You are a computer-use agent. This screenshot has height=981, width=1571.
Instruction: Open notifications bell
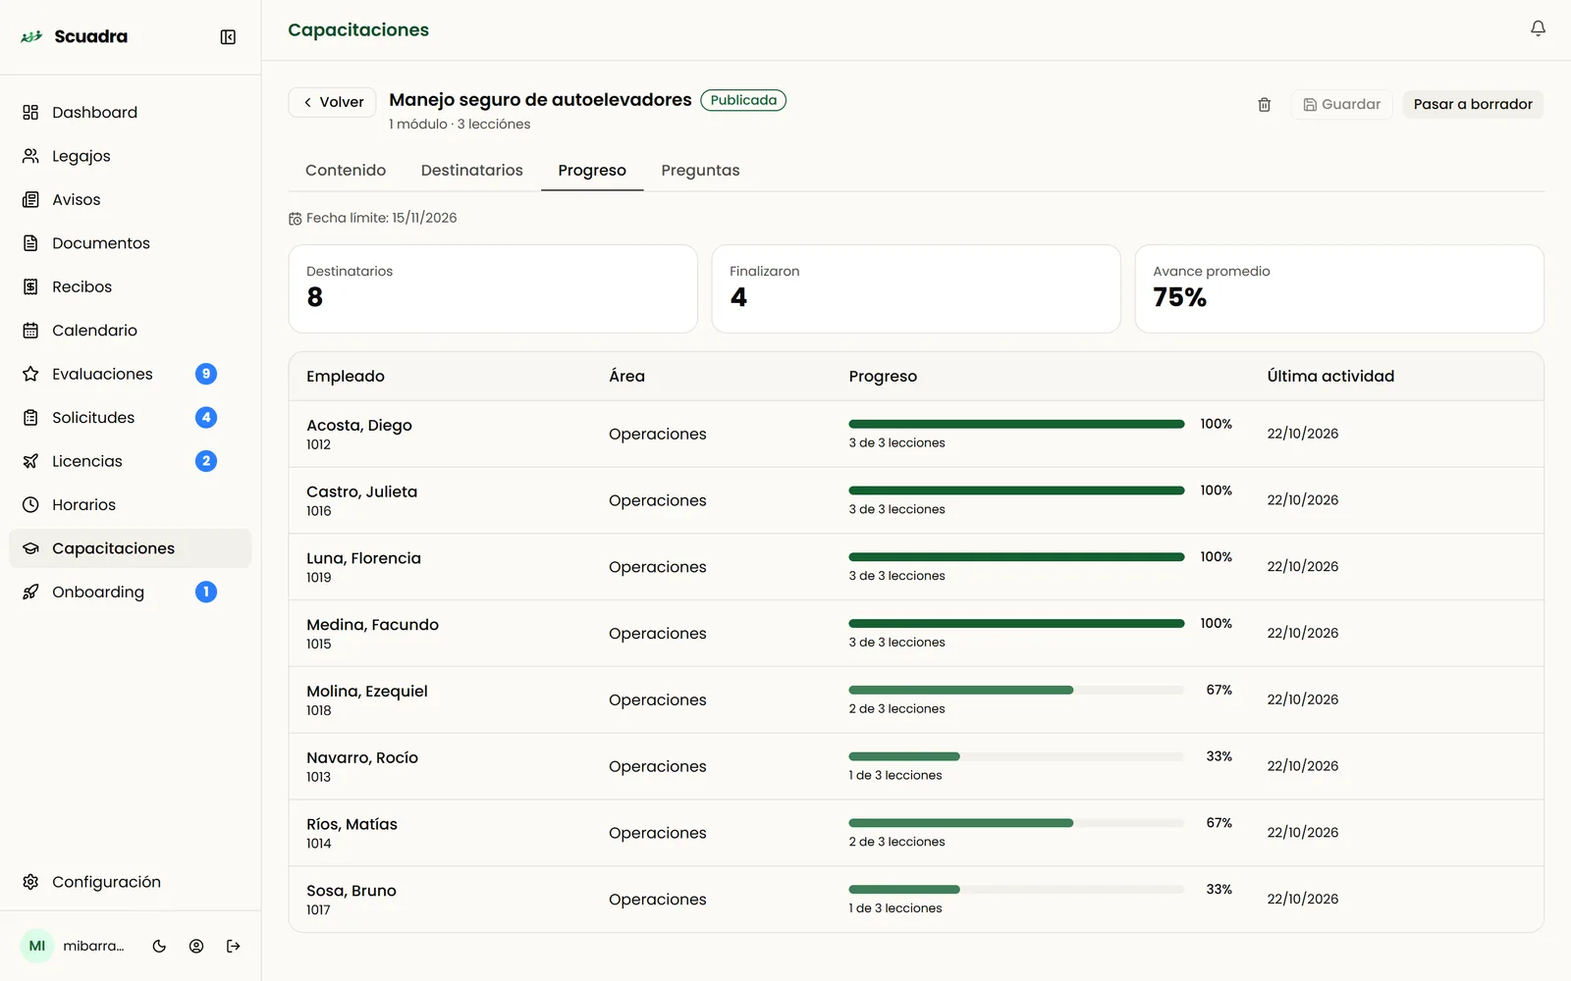point(1538,29)
